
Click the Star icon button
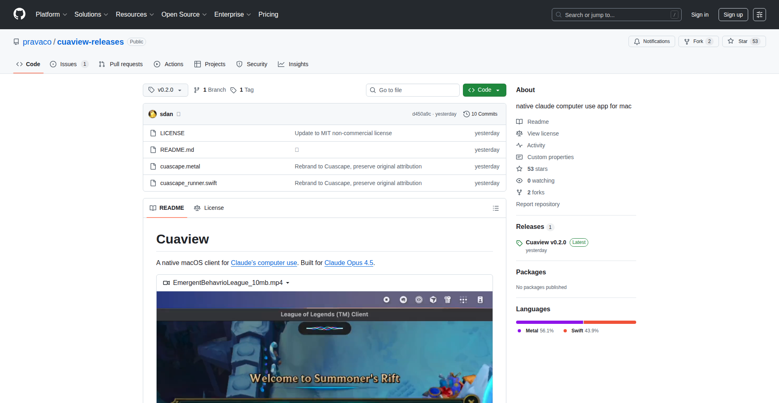pyautogui.click(x=731, y=41)
